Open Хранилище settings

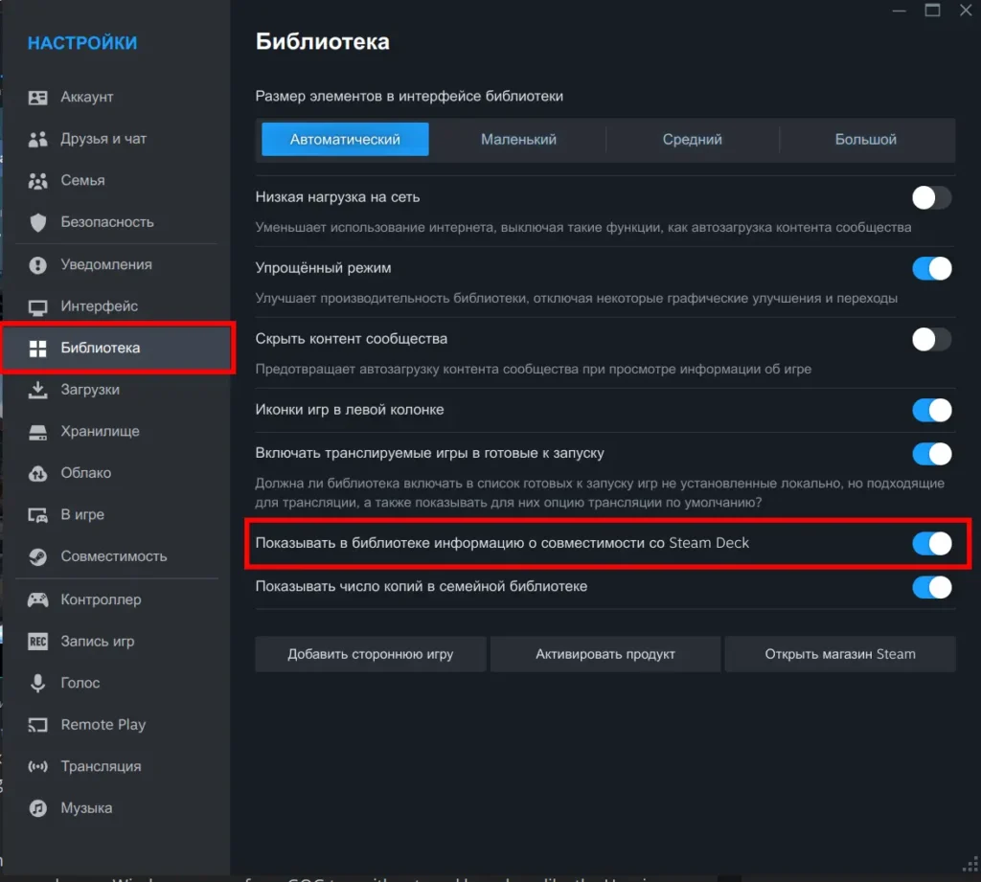click(x=116, y=432)
